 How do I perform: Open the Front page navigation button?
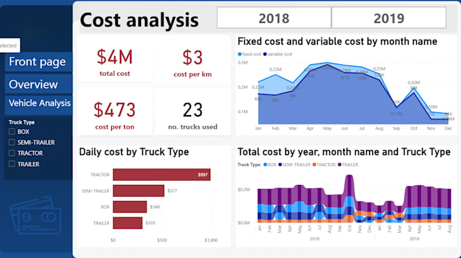38,62
